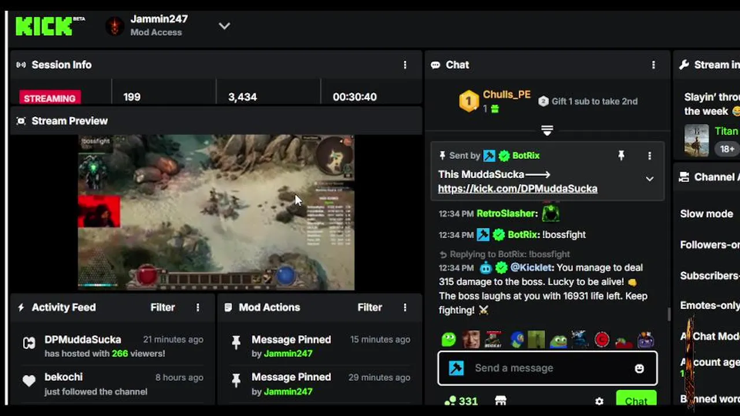
Task: Click the stream preview video thumbnail
Action: [216, 212]
